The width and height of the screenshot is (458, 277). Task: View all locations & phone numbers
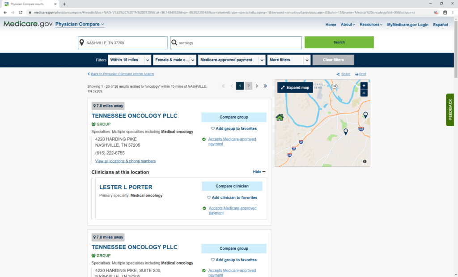(x=125, y=161)
